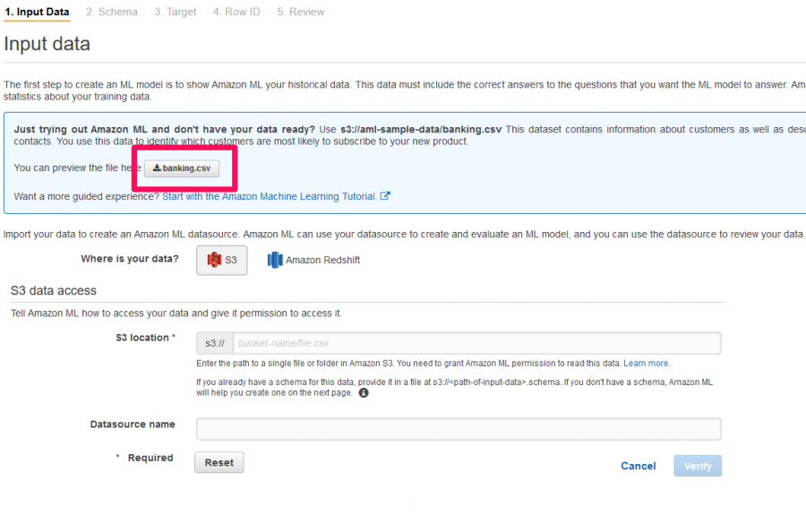
Task: Open the 4. Row ID step
Action: pos(236,12)
